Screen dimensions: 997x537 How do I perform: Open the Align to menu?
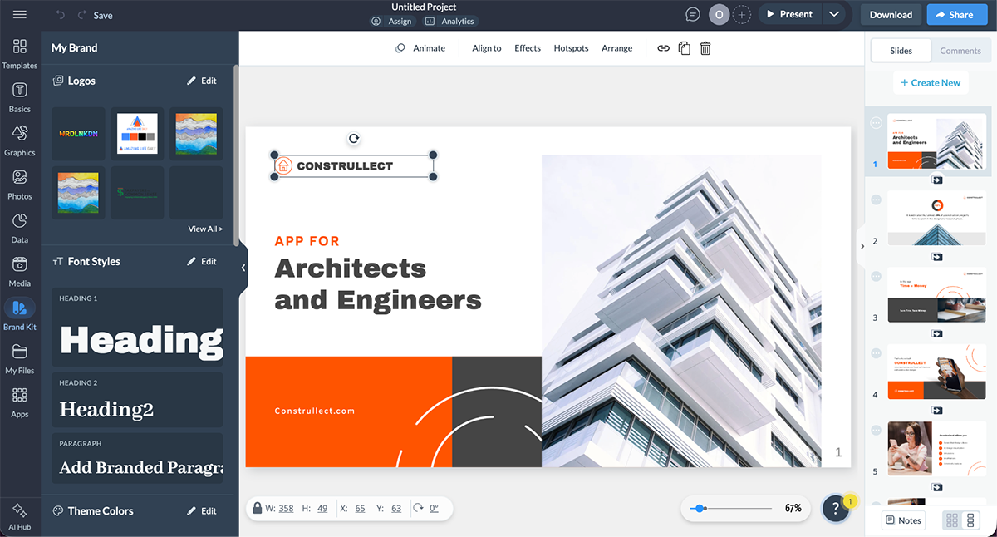click(x=487, y=48)
